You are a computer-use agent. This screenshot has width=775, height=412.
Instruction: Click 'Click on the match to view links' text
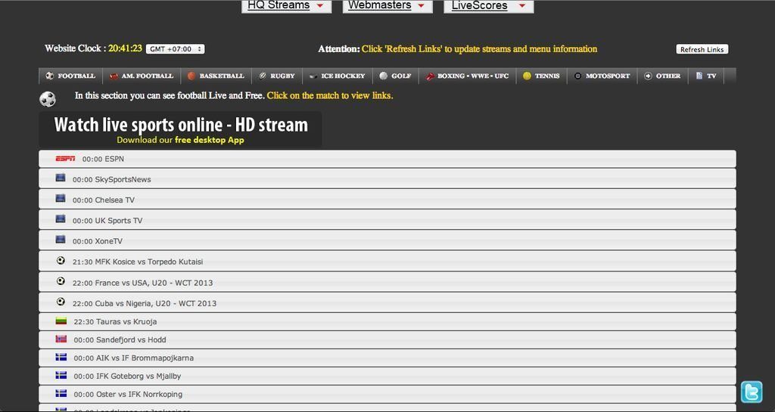tap(330, 96)
